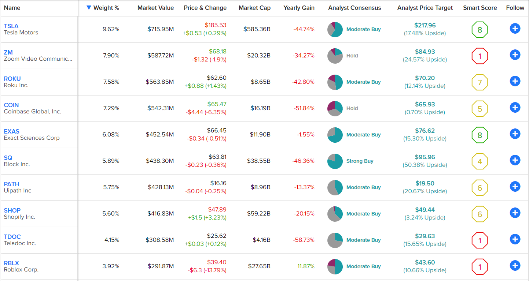Viewport: 529px width, 281px height.
Task: Click the Roku analyst consensus pie chart
Action: tap(335, 82)
